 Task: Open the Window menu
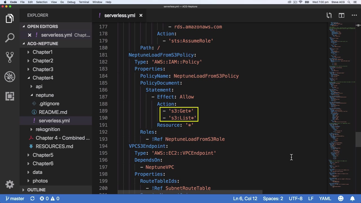(x=97, y=2)
